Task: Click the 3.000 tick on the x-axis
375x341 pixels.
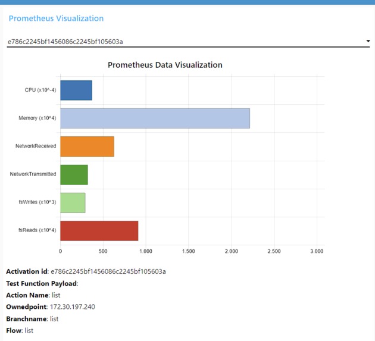Action: pyautogui.click(x=317, y=251)
